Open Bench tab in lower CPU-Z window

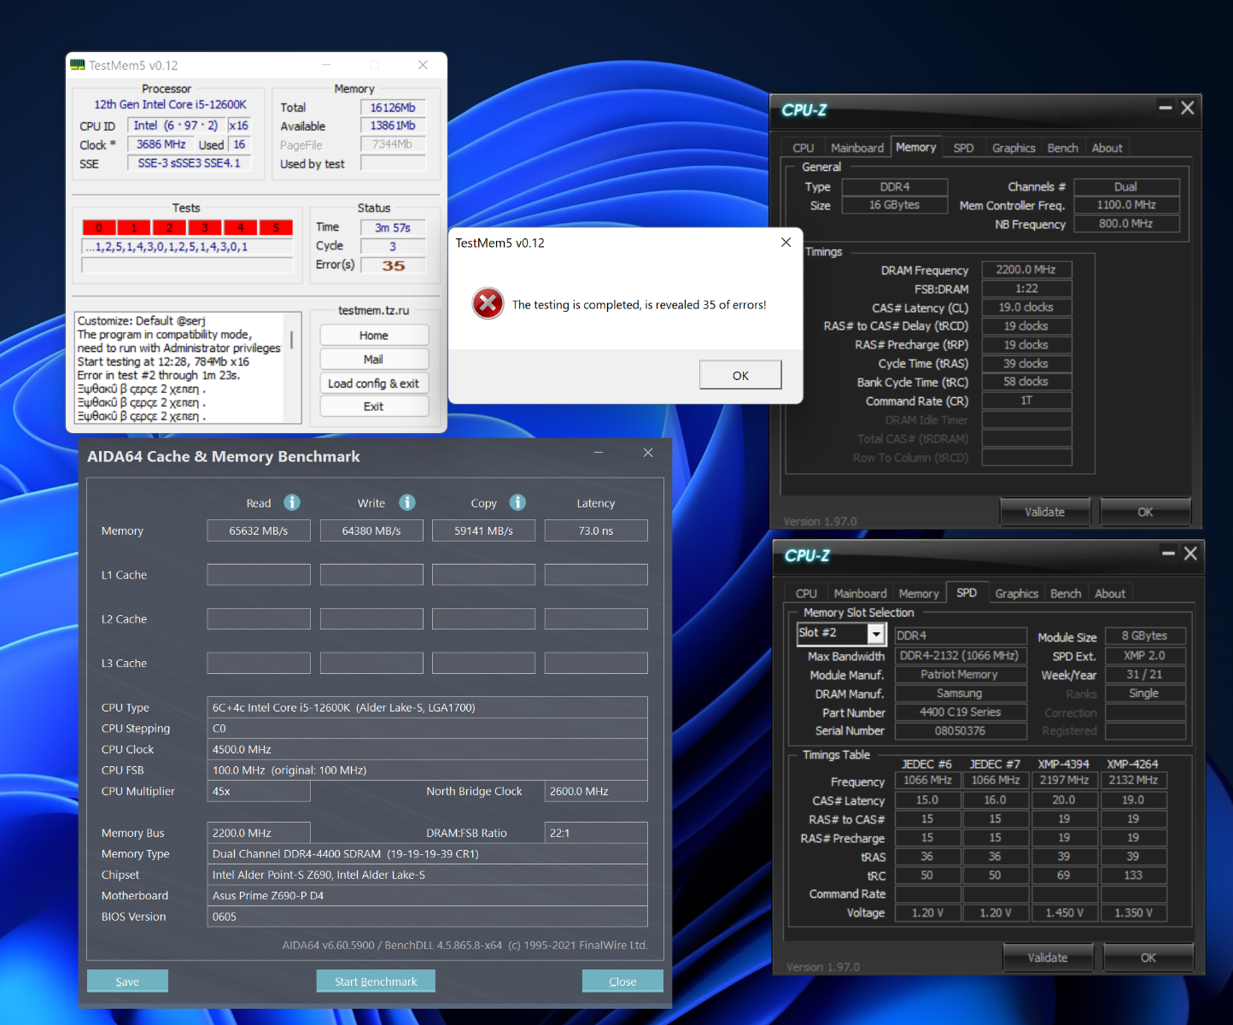click(x=1066, y=594)
